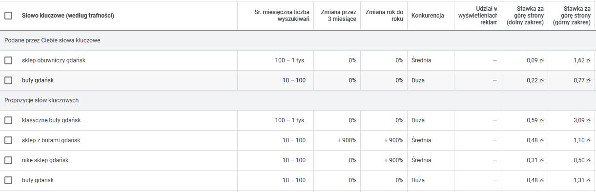
Task: Sort by Słowo kluczowe column header
Action: click(x=68, y=16)
